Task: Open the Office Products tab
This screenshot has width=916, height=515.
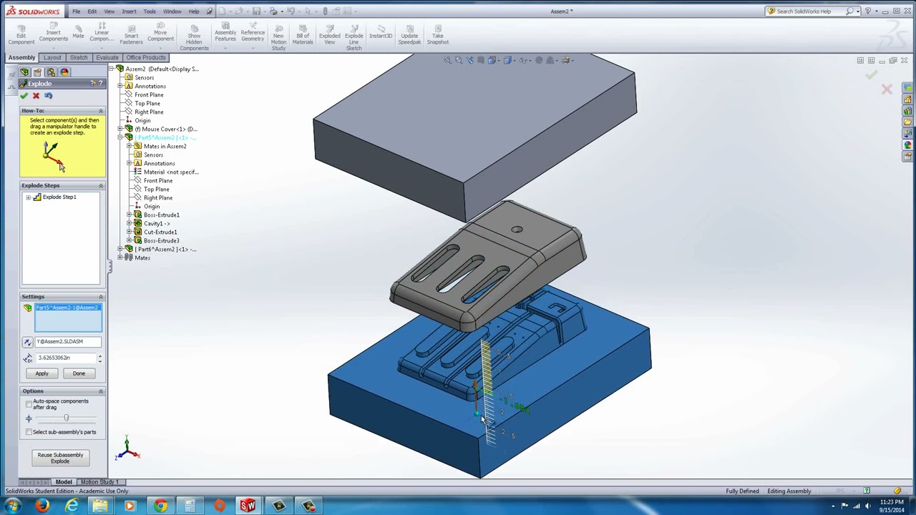Action: point(146,58)
